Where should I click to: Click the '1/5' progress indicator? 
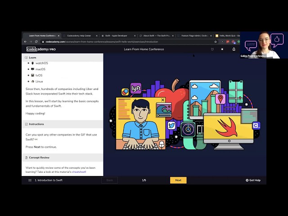tap(144, 180)
